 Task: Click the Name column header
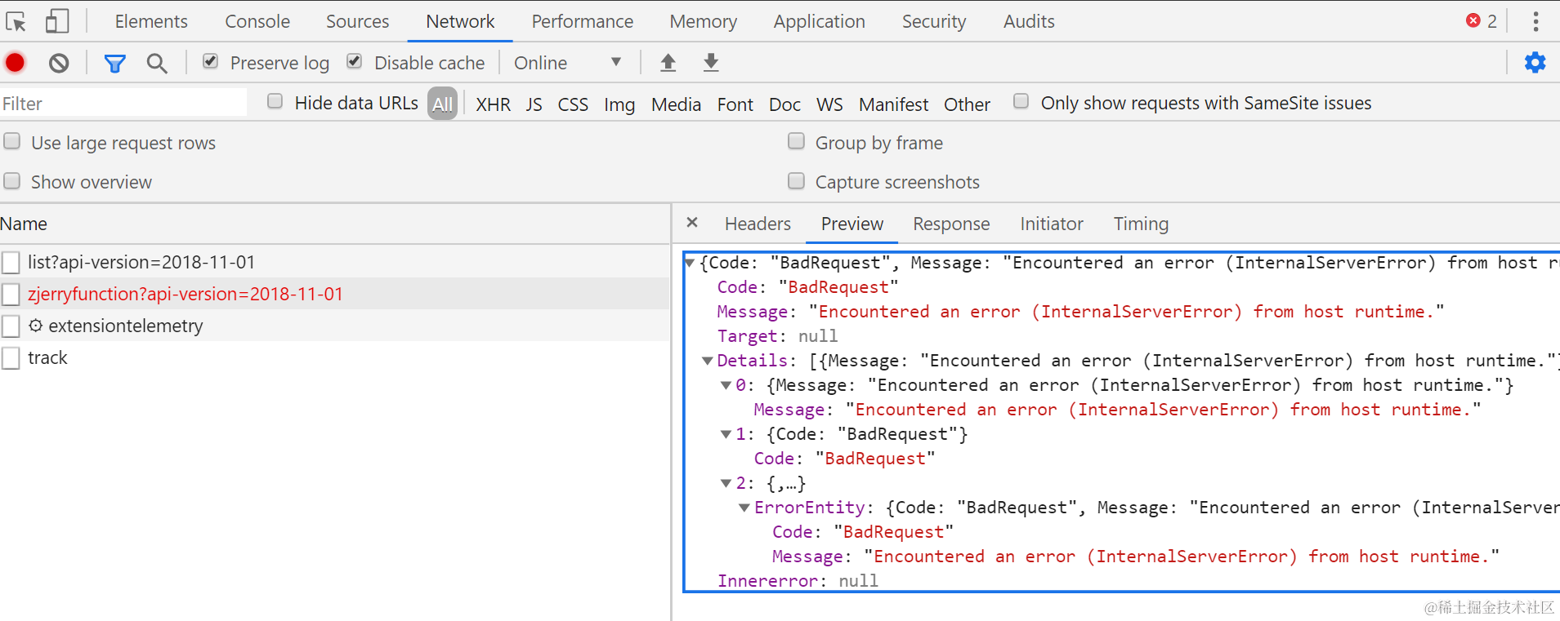tap(335, 224)
